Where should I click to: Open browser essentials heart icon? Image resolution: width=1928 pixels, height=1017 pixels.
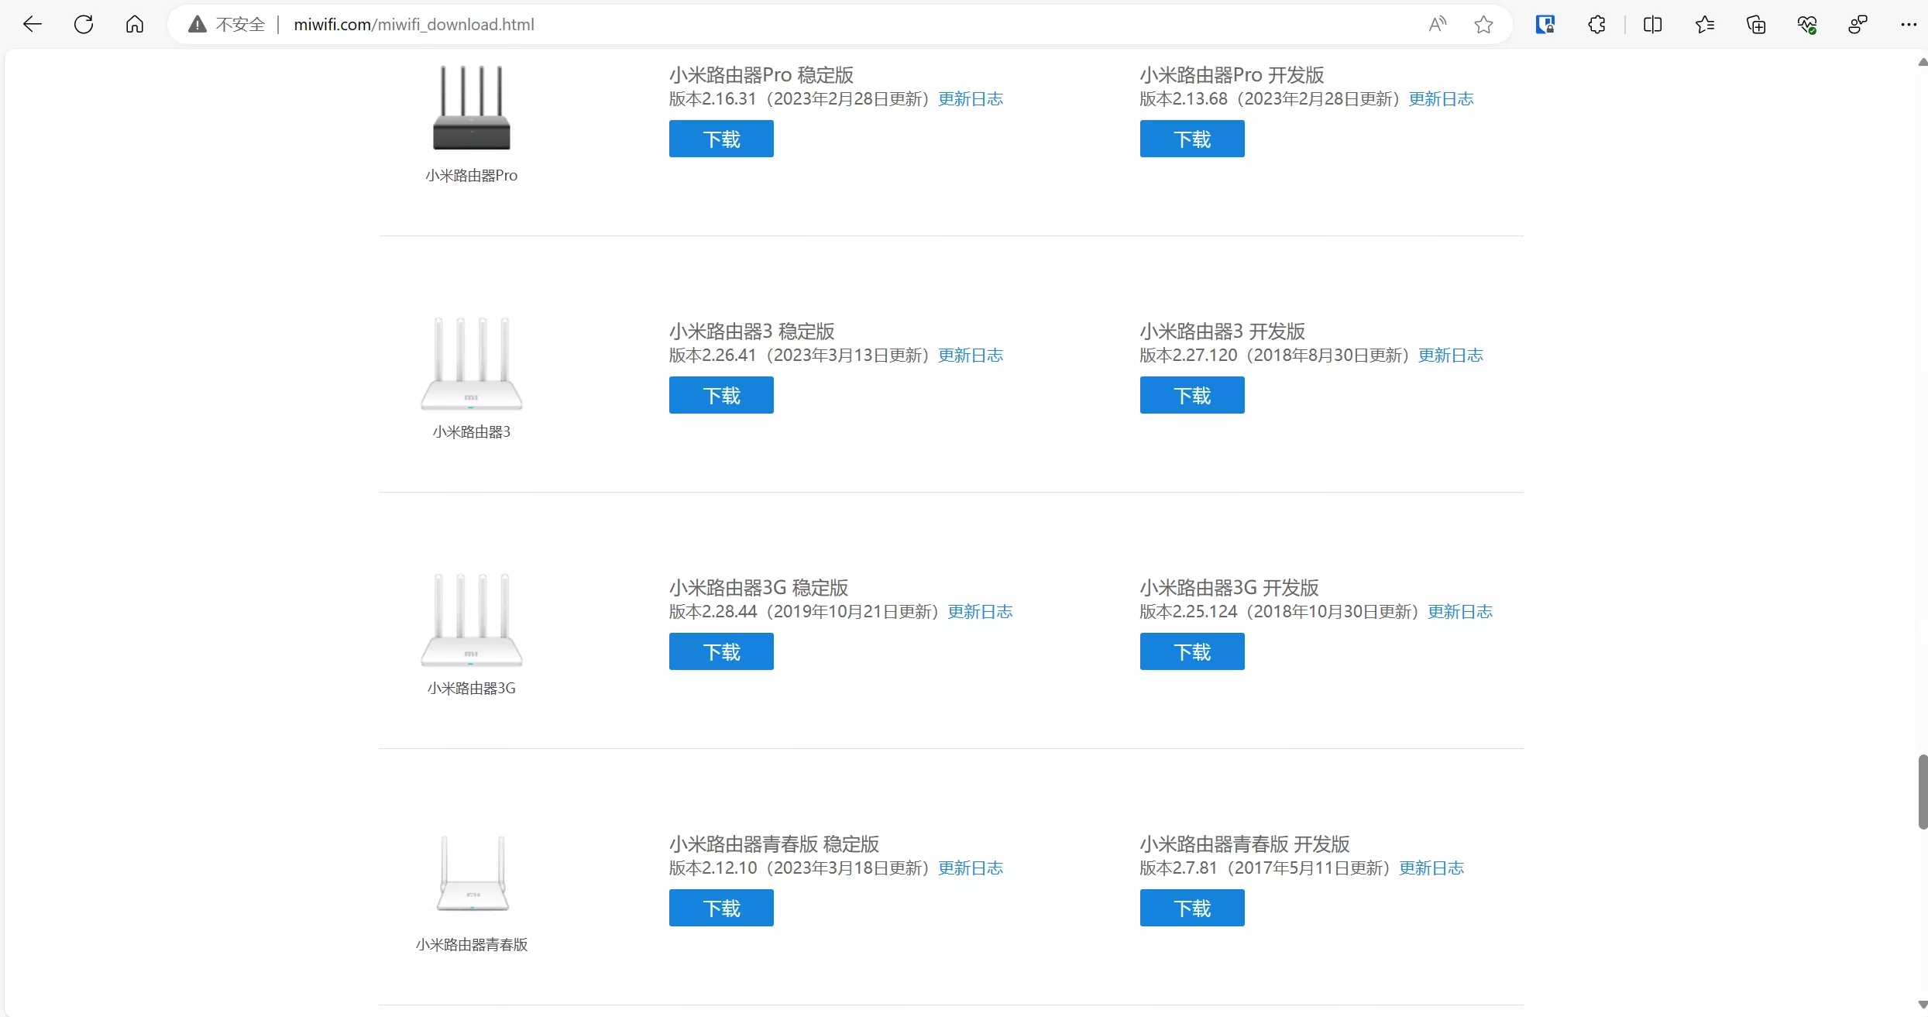[1807, 24]
